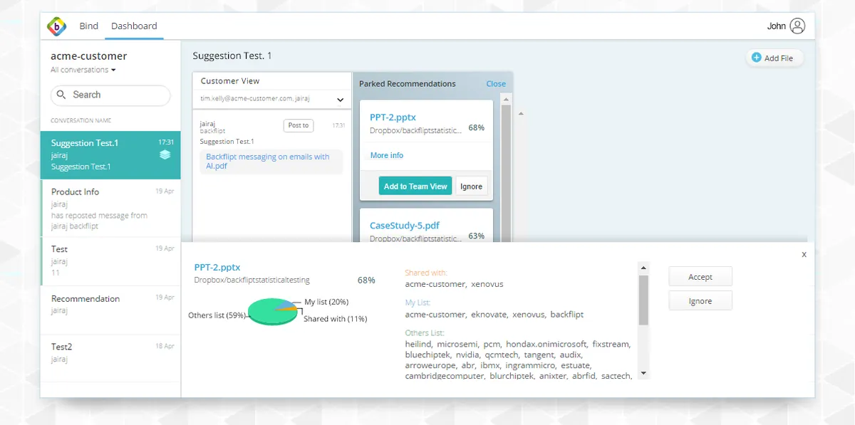Click the Accept button

700,277
